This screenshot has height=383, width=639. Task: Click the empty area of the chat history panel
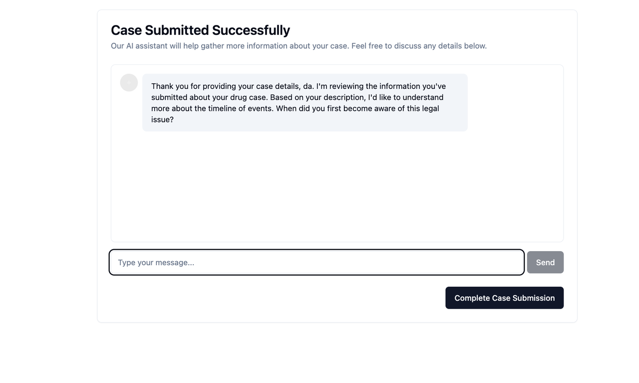[x=337, y=187]
